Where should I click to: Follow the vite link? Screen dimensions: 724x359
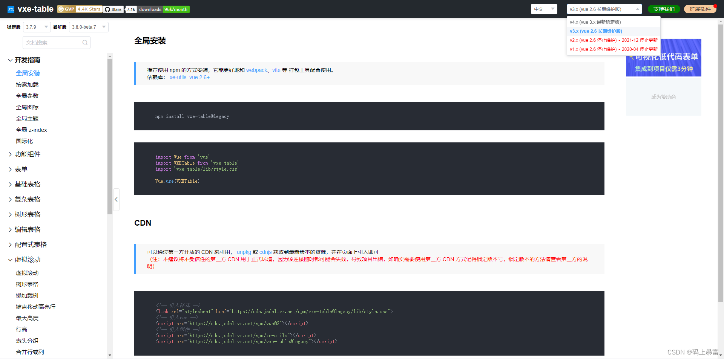tap(276, 70)
